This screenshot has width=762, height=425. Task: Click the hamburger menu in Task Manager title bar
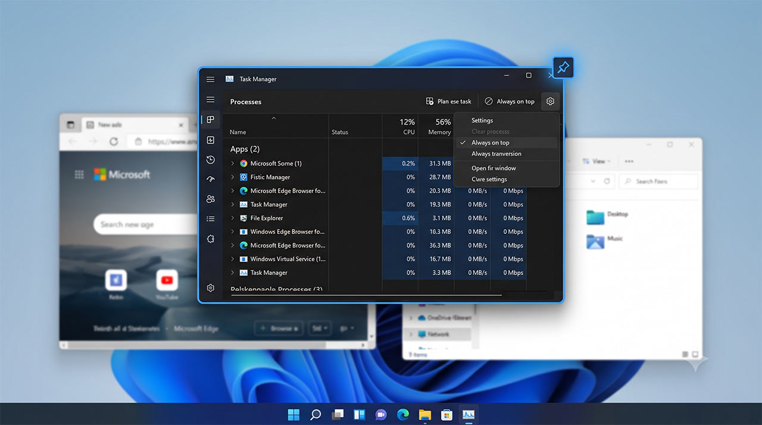(210, 79)
